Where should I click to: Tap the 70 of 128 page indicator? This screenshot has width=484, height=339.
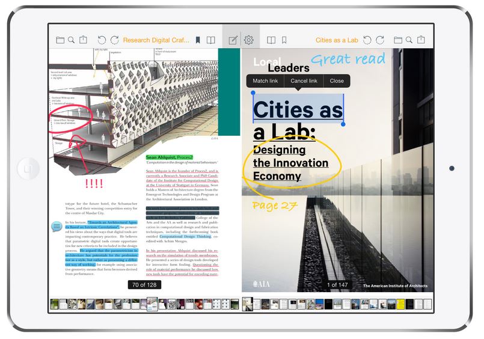click(x=144, y=285)
